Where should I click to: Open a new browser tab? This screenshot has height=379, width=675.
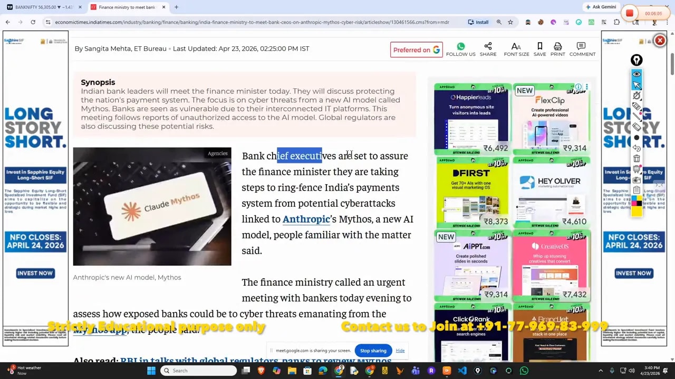tap(176, 7)
